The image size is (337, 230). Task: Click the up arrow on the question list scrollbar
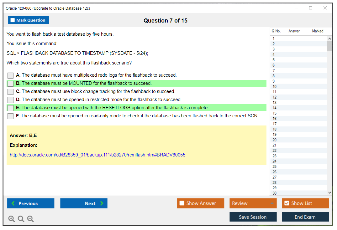(329, 38)
